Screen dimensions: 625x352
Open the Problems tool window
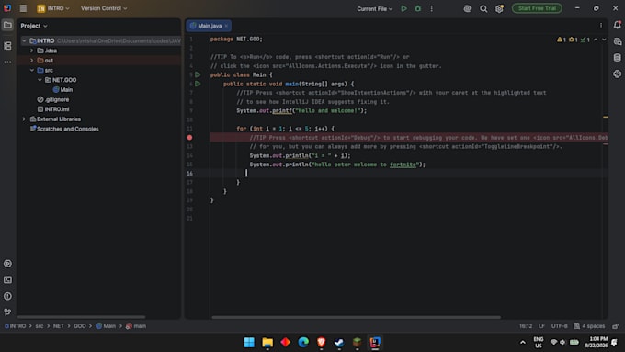(x=7, y=296)
